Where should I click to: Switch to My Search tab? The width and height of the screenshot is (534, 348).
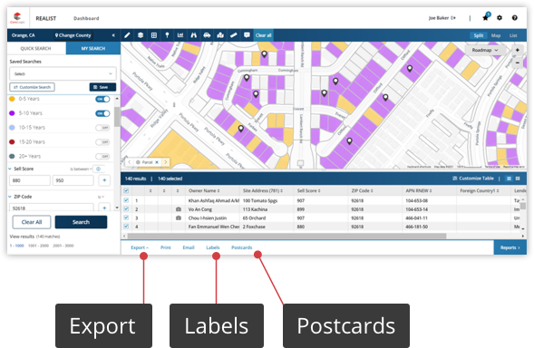pyautogui.click(x=93, y=48)
